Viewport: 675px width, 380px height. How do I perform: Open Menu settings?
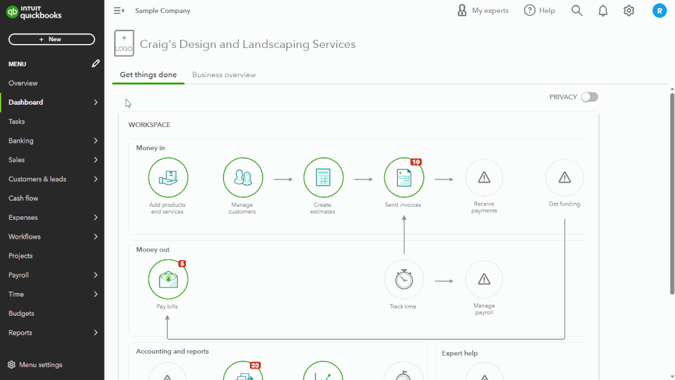point(35,364)
